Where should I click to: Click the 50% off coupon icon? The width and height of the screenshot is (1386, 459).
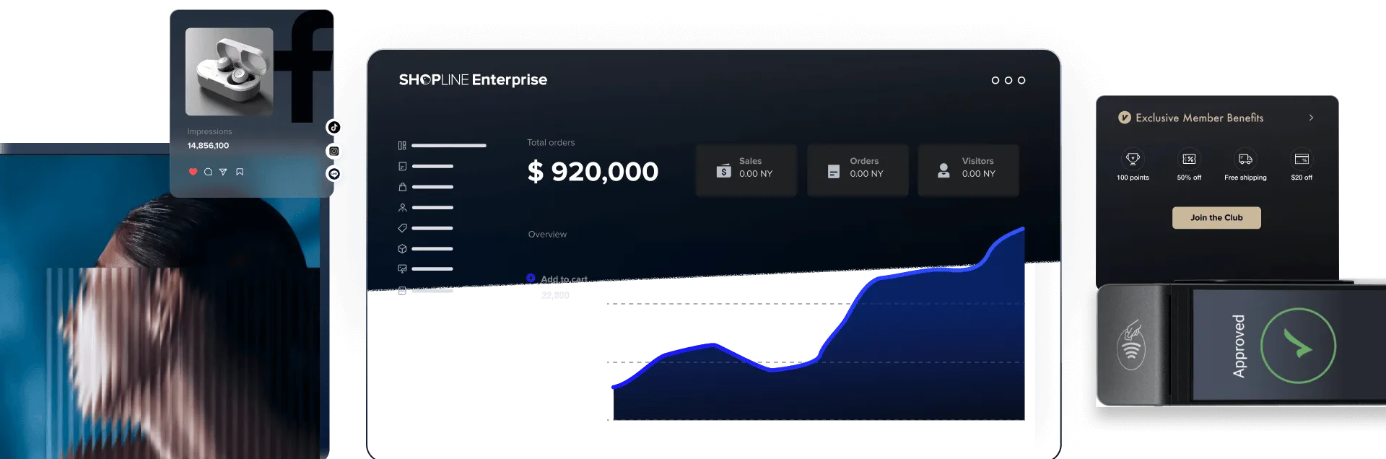coord(1189,159)
